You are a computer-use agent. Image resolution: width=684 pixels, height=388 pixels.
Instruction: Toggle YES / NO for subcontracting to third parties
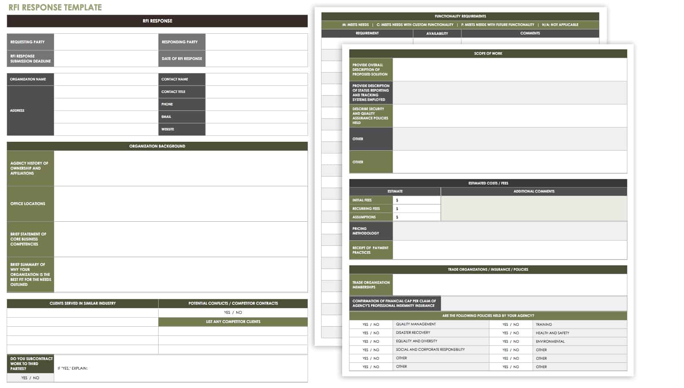pyautogui.click(x=30, y=378)
